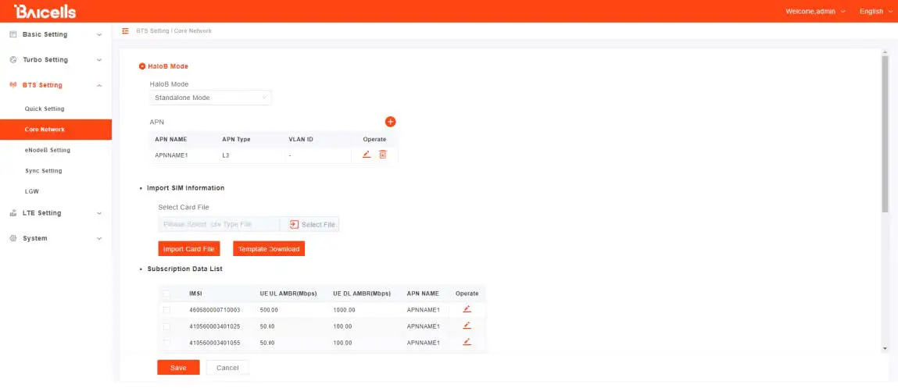Expand the System menu chevron
The image size is (898, 388).
pos(99,239)
